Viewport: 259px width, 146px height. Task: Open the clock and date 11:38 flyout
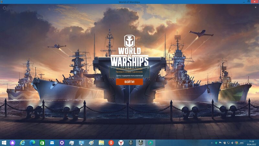pyautogui.click(x=252, y=143)
